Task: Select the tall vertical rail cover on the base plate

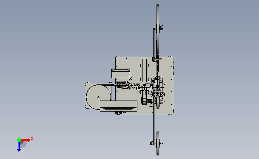Action: pyautogui.click(x=145, y=70)
